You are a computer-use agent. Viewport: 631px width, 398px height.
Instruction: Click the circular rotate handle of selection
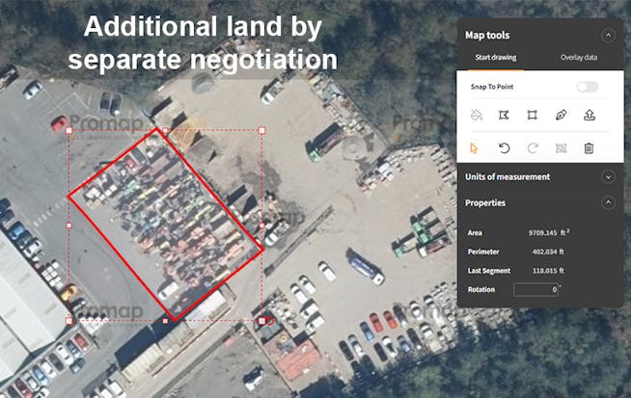270,321
